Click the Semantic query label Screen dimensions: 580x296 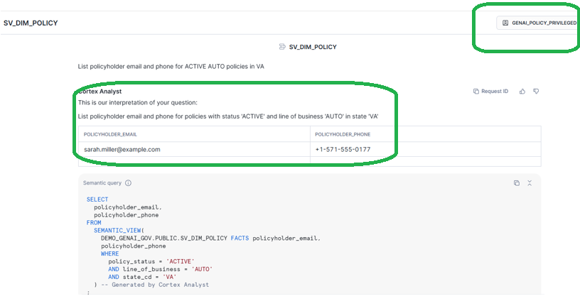[x=102, y=183]
